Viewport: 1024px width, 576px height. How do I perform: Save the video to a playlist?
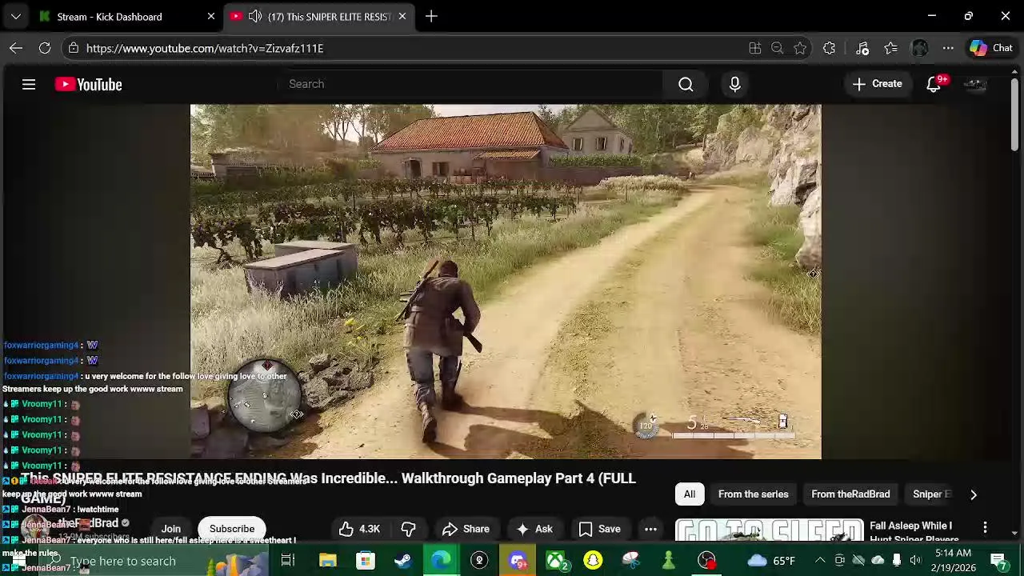tap(599, 529)
